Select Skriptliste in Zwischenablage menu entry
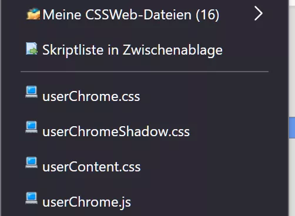295x216 pixels. pyautogui.click(x=145, y=50)
